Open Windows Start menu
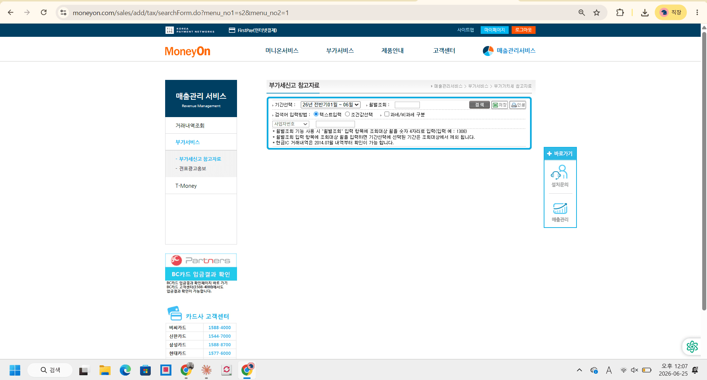 (15, 370)
